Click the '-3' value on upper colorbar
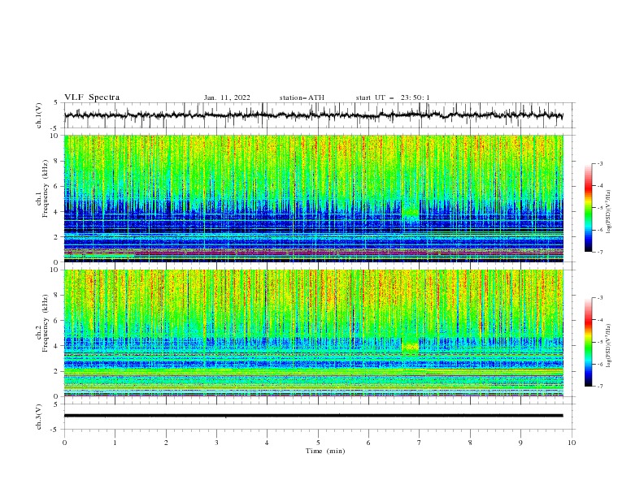The image size is (644, 497). [x=599, y=163]
